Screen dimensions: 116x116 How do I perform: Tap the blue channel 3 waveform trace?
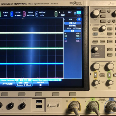click(32, 64)
